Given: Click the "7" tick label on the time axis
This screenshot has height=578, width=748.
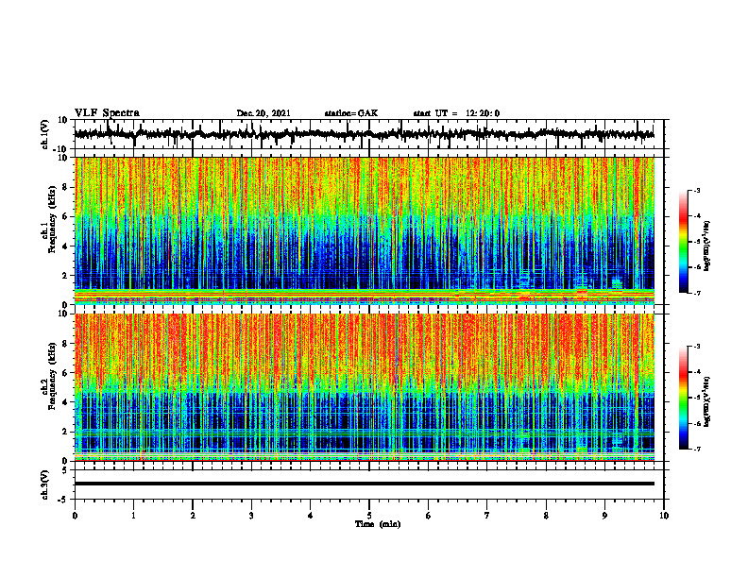Looking at the screenshot, I should tap(487, 516).
